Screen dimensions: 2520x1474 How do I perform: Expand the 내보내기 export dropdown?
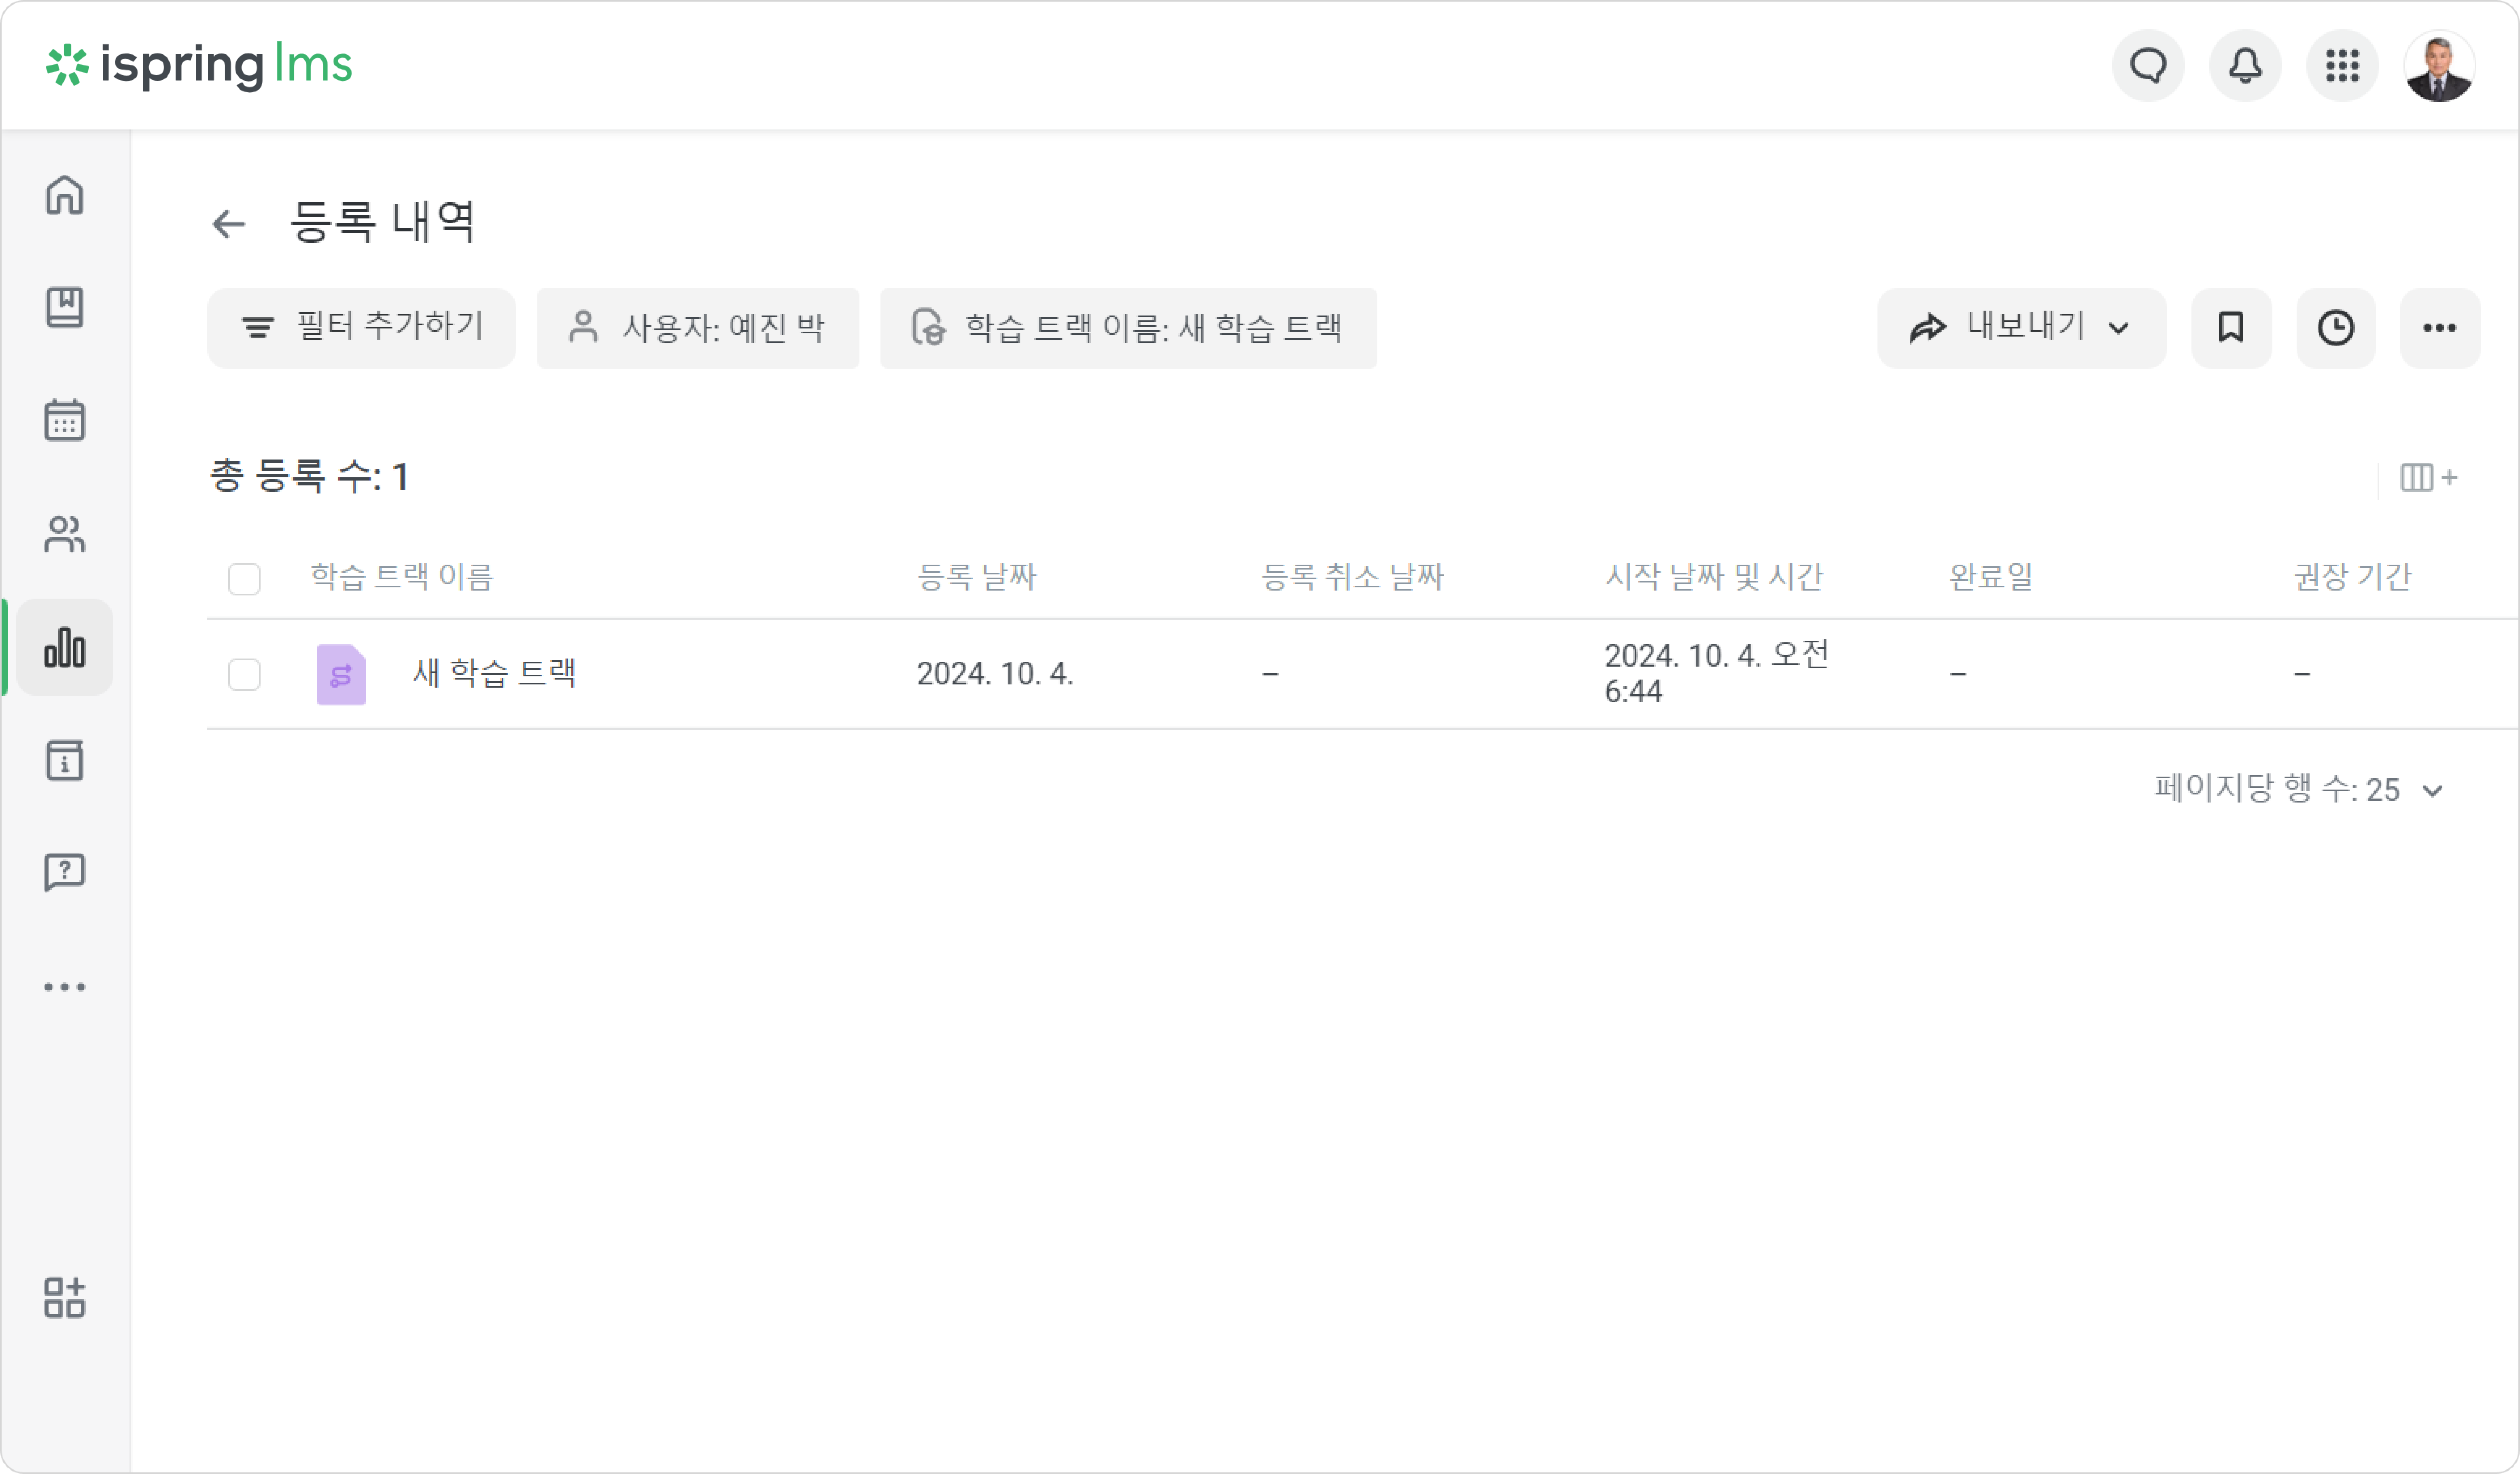pyautogui.click(x=2022, y=328)
